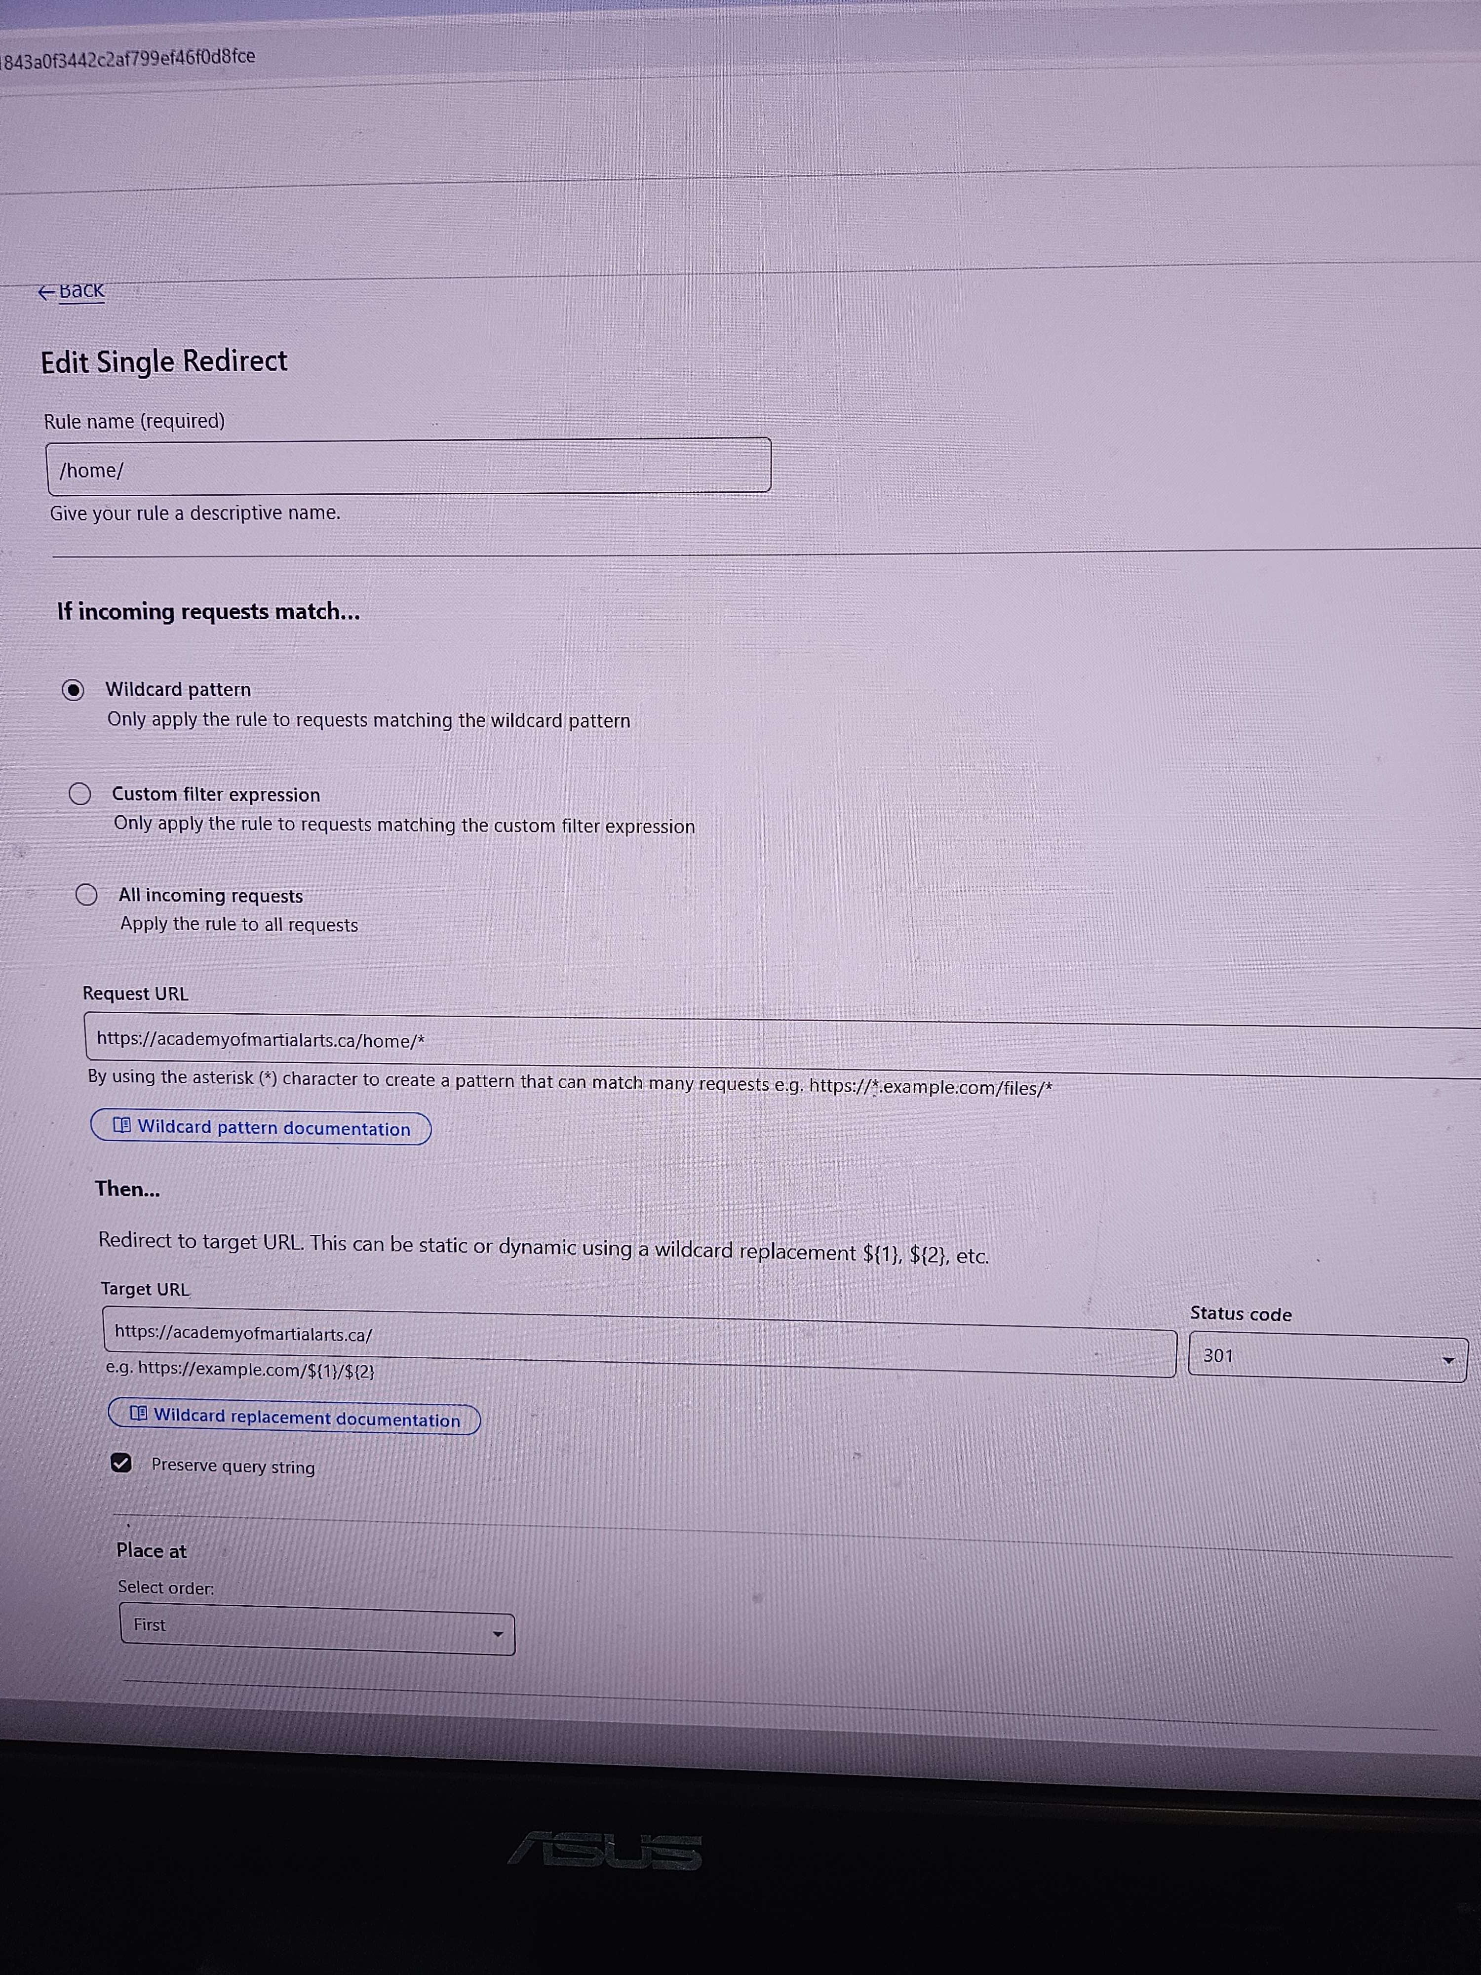Uncheck Preserve query string checkbox
Image resolution: width=1481 pixels, height=1975 pixels.
(121, 1462)
